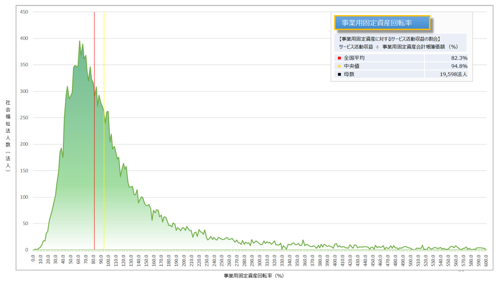
Task: Click the 19,598法人 count value
Action: click(453, 74)
